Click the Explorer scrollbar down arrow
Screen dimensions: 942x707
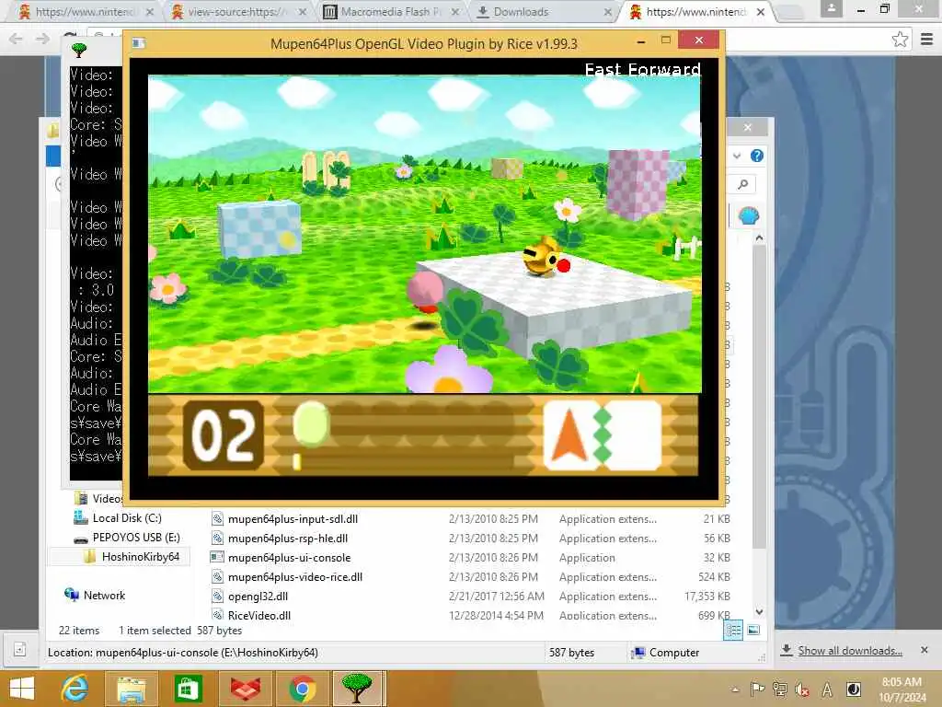click(759, 611)
